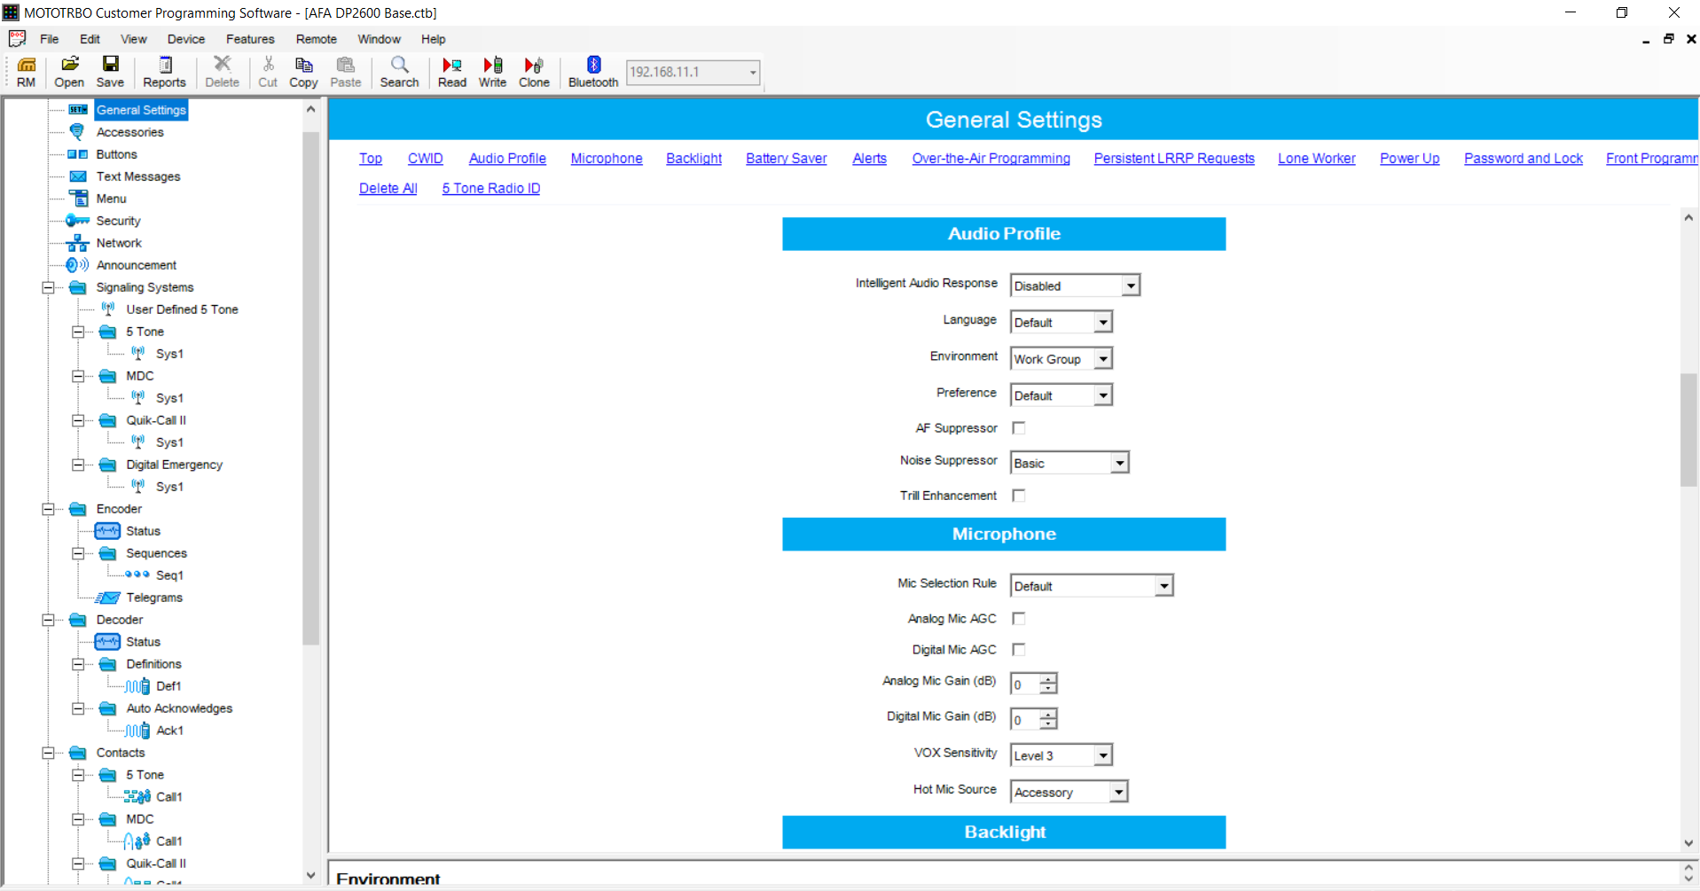
Task: Open a codeplug with Open icon
Action: click(x=69, y=64)
